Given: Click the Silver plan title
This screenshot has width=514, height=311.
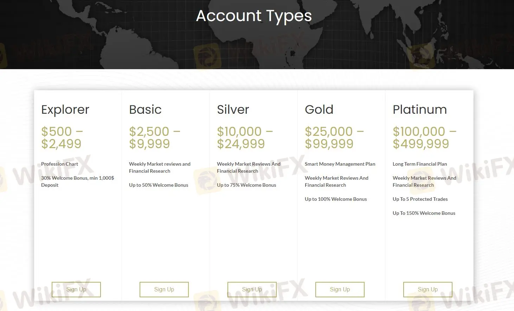Looking at the screenshot, I should (233, 110).
